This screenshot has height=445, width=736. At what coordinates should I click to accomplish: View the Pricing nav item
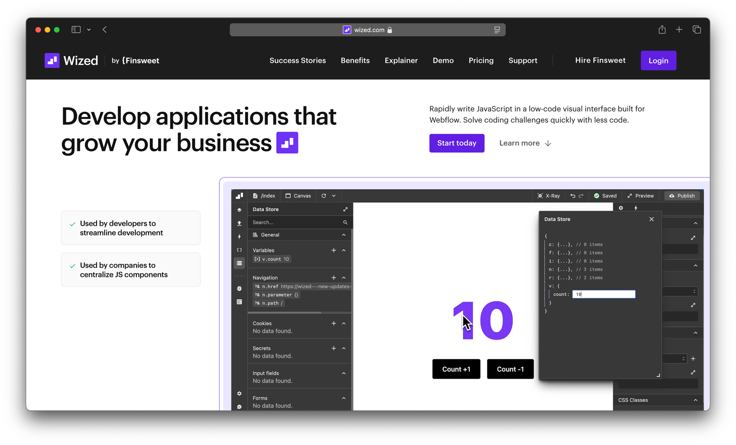click(481, 60)
